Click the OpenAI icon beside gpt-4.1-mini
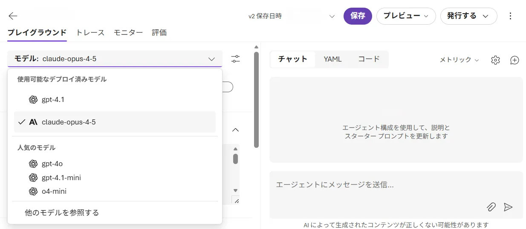This screenshot has height=229, width=526. click(33, 178)
